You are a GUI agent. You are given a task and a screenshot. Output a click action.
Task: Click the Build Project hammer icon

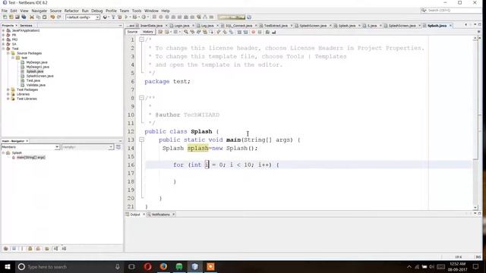(x=113, y=17)
